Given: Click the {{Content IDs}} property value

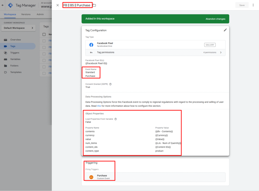Looking at the screenshot, I should [x=163, y=147].
